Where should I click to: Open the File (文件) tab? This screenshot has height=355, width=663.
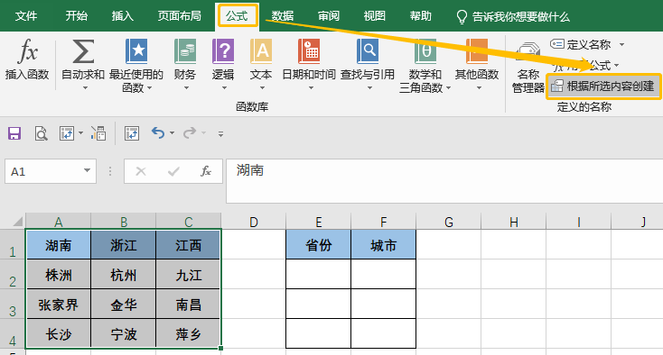pyautogui.click(x=26, y=16)
